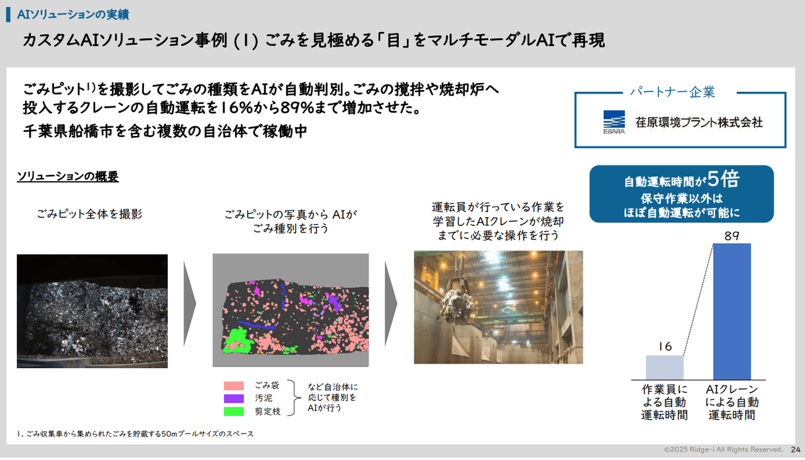Click the 荏原環境プラント株式会社 company name
Image resolution: width=805 pixels, height=460 pixels.
(699, 123)
